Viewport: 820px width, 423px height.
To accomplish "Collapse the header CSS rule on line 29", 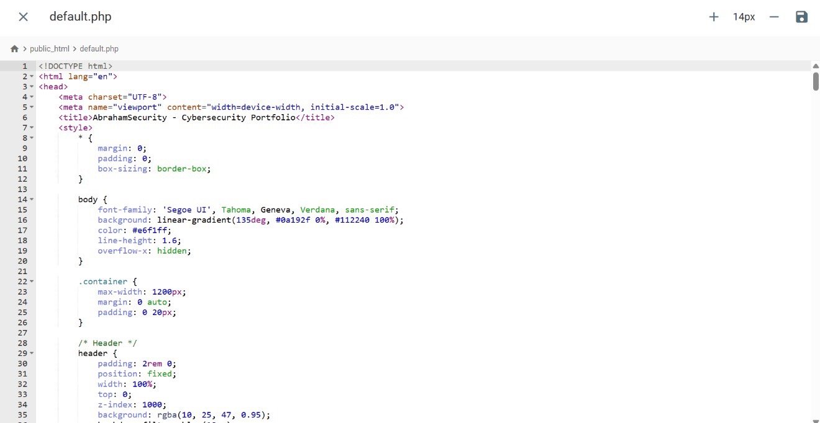I will pos(32,354).
